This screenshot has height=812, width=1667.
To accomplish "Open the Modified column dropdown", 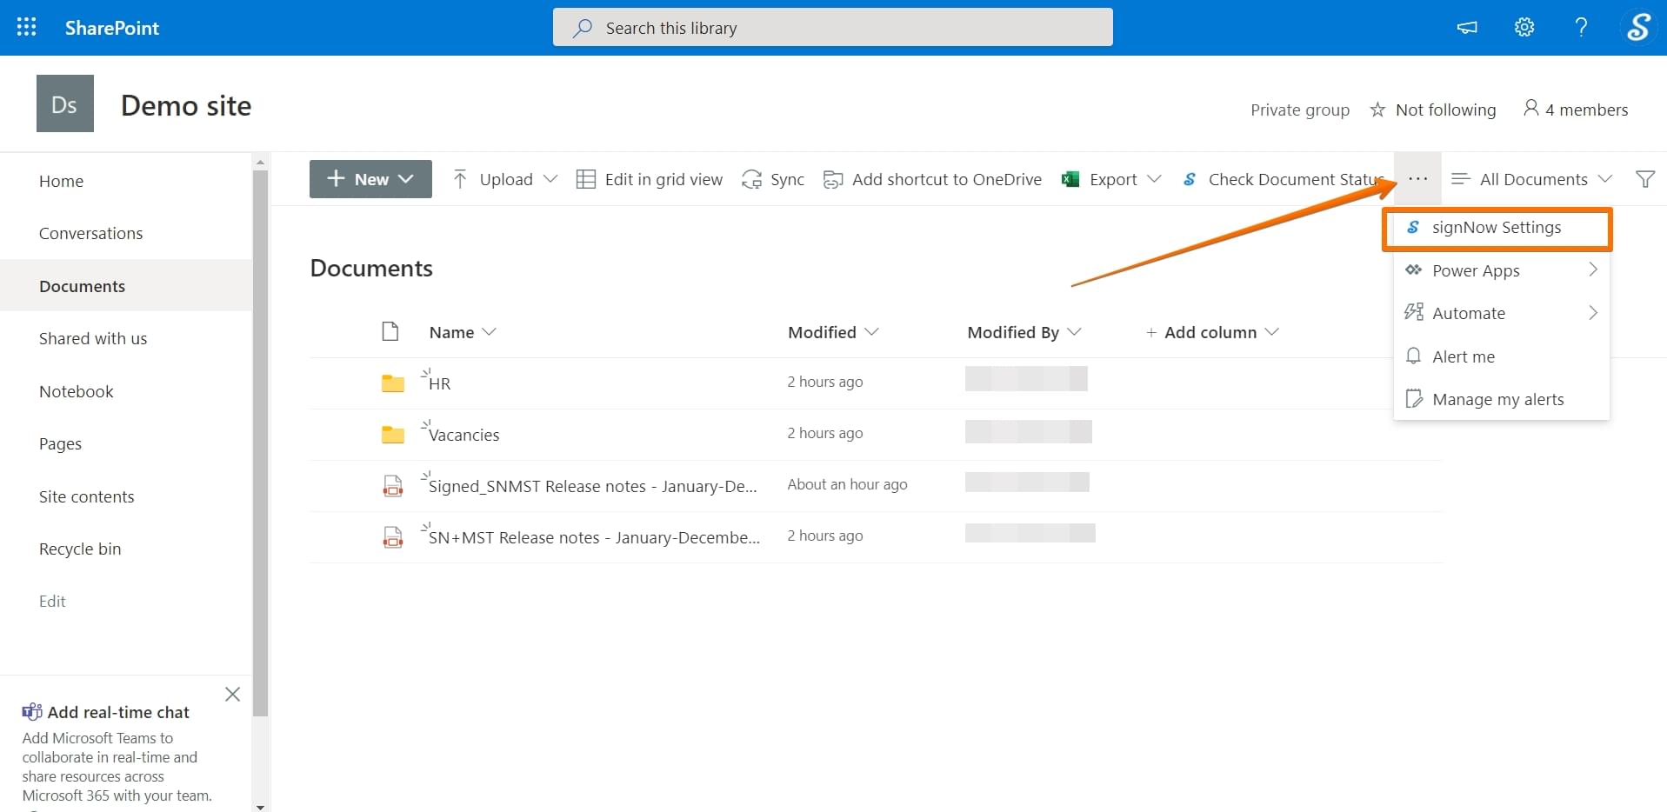I will pyautogui.click(x=872, y=331).
